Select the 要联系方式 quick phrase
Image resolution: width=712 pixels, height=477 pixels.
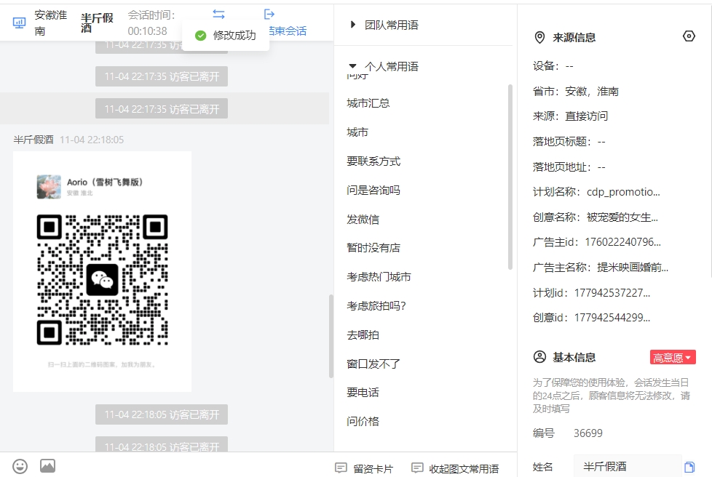(x=373, y=161)
